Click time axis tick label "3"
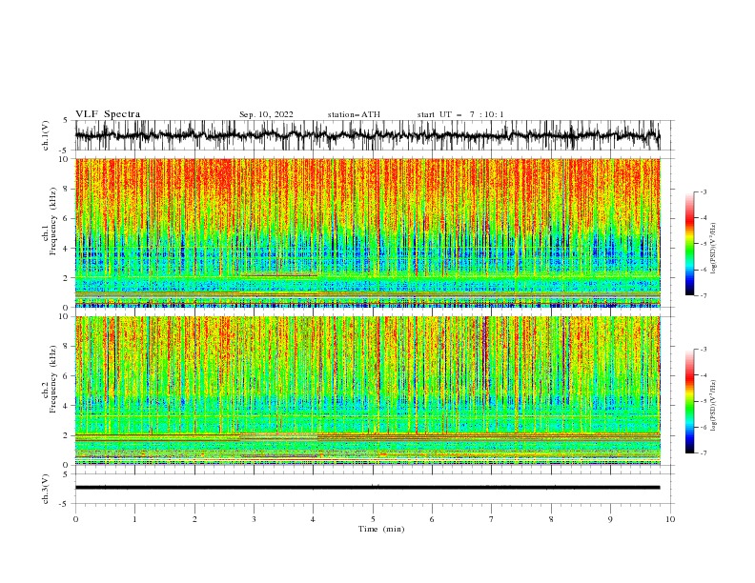This screenshot has width=755, height=583. (254, 519)
